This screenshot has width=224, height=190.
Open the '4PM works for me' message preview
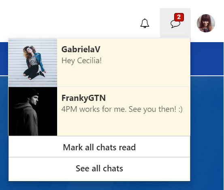pyautogui.click(x=122, y=109)
